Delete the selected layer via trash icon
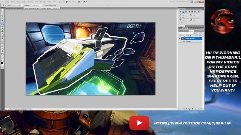This screenshot has height=135, width=241. 201,109
